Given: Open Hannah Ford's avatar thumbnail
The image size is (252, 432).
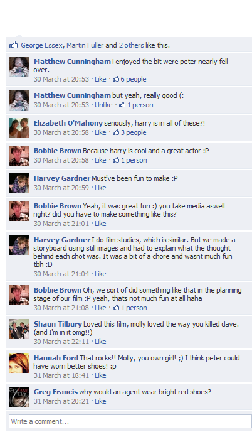Looking at the screenshot, I should [19, 363].
